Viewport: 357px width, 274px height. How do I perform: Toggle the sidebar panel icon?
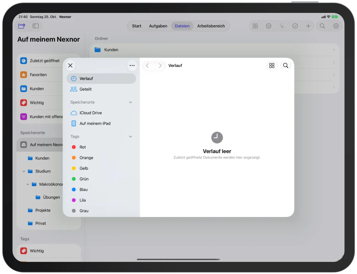click(x=36, y=26)
